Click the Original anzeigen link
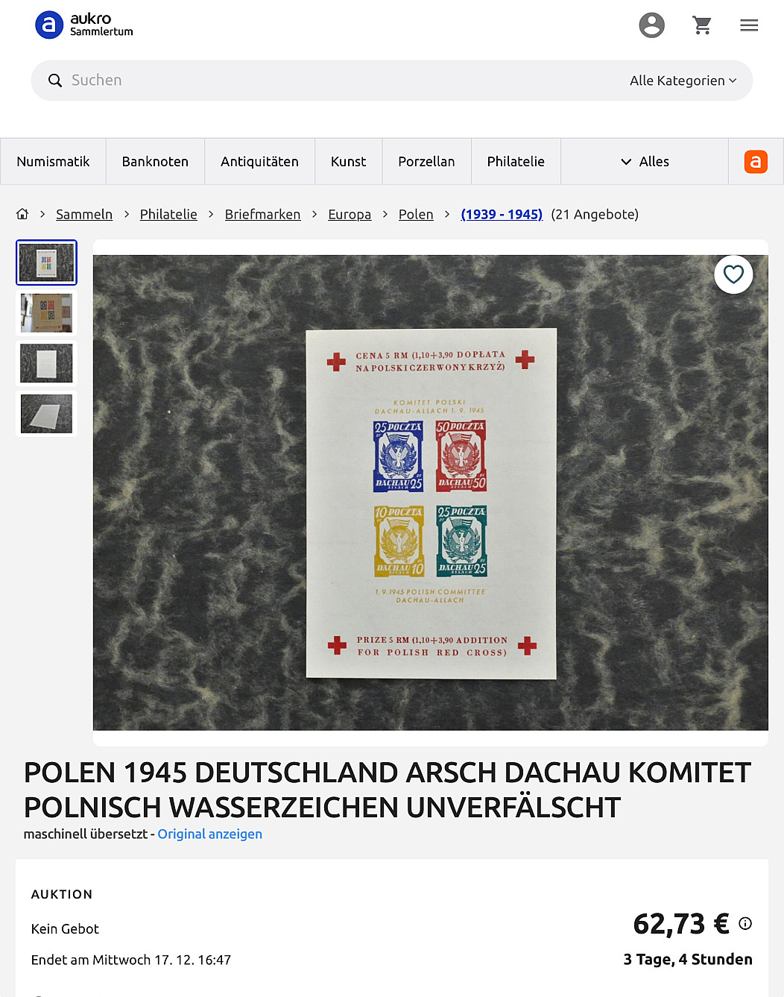Image resolution: width=784 pixels, height=997 pixels. pyautogui.click(x=209, y=834)
